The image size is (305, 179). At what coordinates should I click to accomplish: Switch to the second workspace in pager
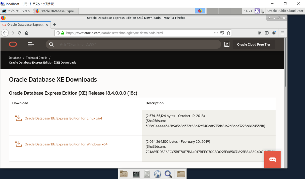click(212, 11)
